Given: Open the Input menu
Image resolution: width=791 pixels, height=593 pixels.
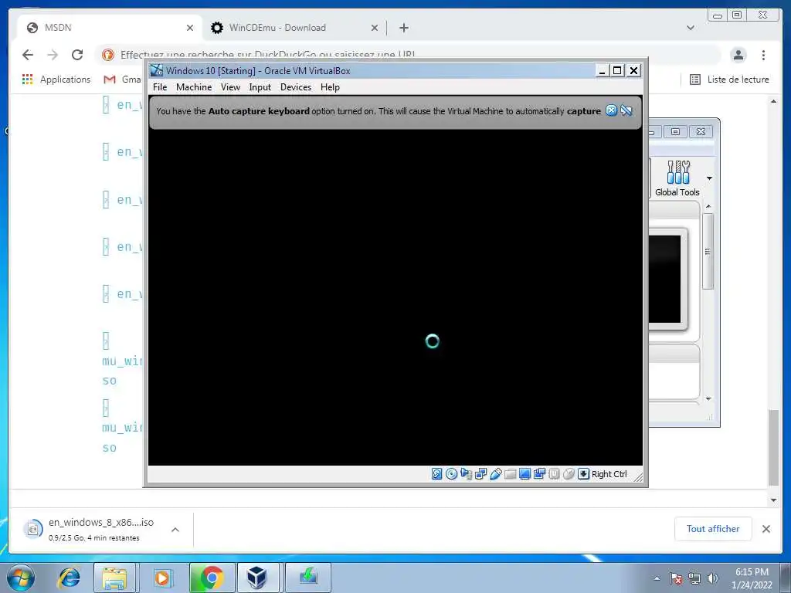Looking at the screenshot, I should click(260, 87).
